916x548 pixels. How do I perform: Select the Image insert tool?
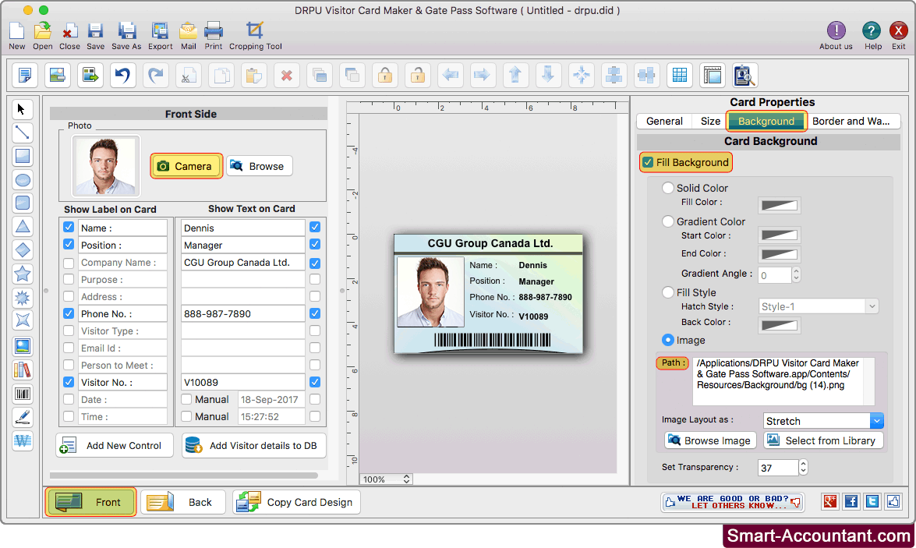coord(23,345)
